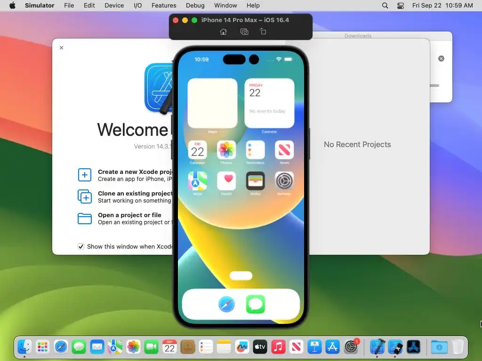The image size is (482, 361).
Task: Open the Features menu
Action: click(x=164, y=6)
